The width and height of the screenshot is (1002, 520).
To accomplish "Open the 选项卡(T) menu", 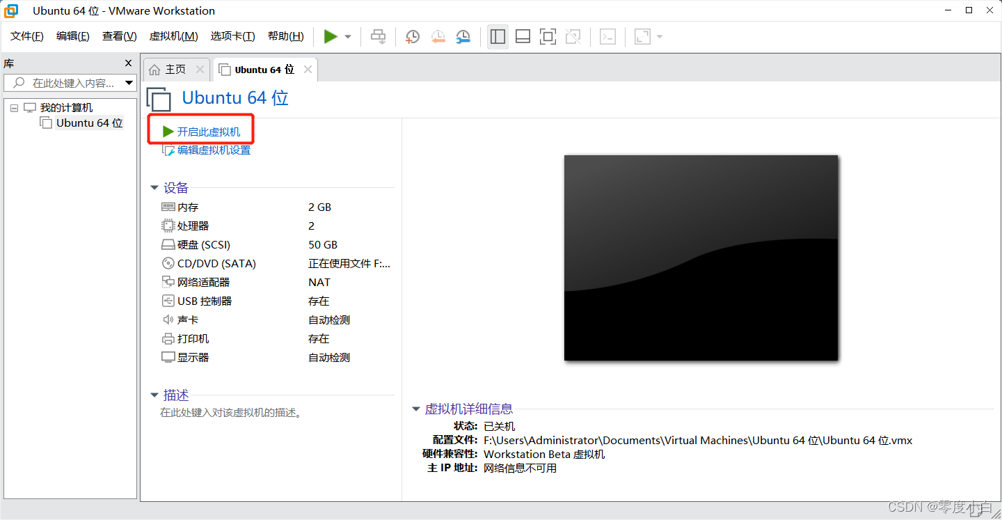I will pyautogui.click(x=233, y=36).
